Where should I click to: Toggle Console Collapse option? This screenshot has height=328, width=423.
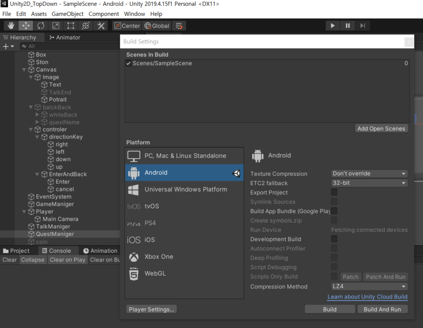click(32, 260)
